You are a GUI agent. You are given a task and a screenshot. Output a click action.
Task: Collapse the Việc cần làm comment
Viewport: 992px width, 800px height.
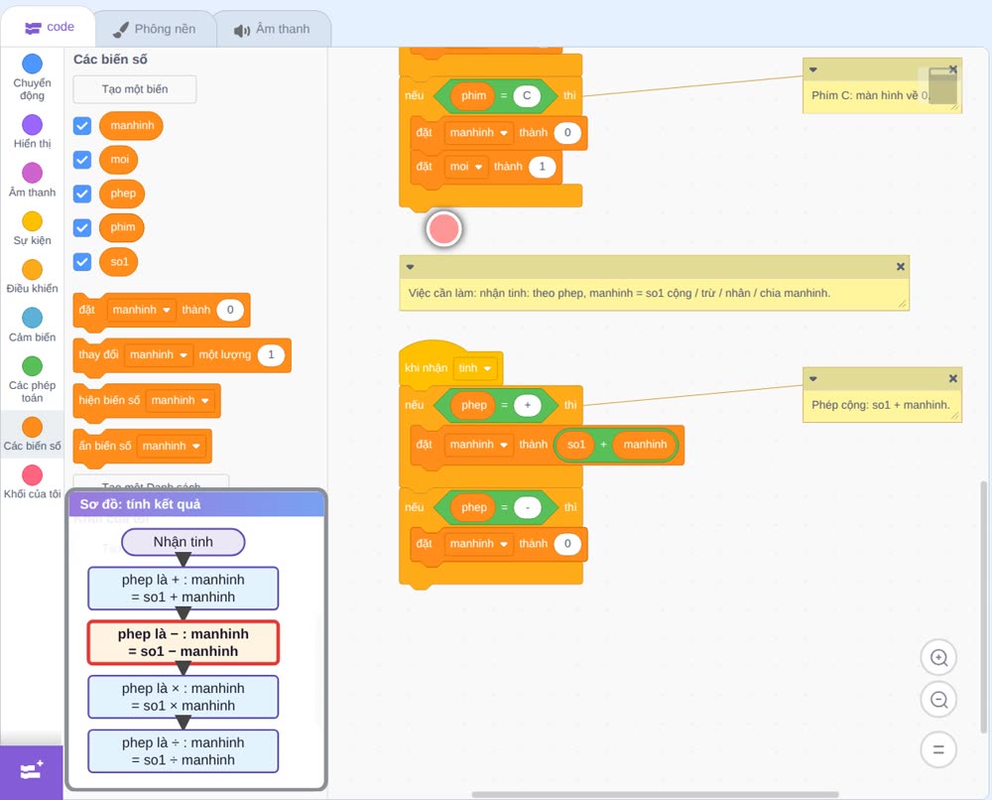410,266
